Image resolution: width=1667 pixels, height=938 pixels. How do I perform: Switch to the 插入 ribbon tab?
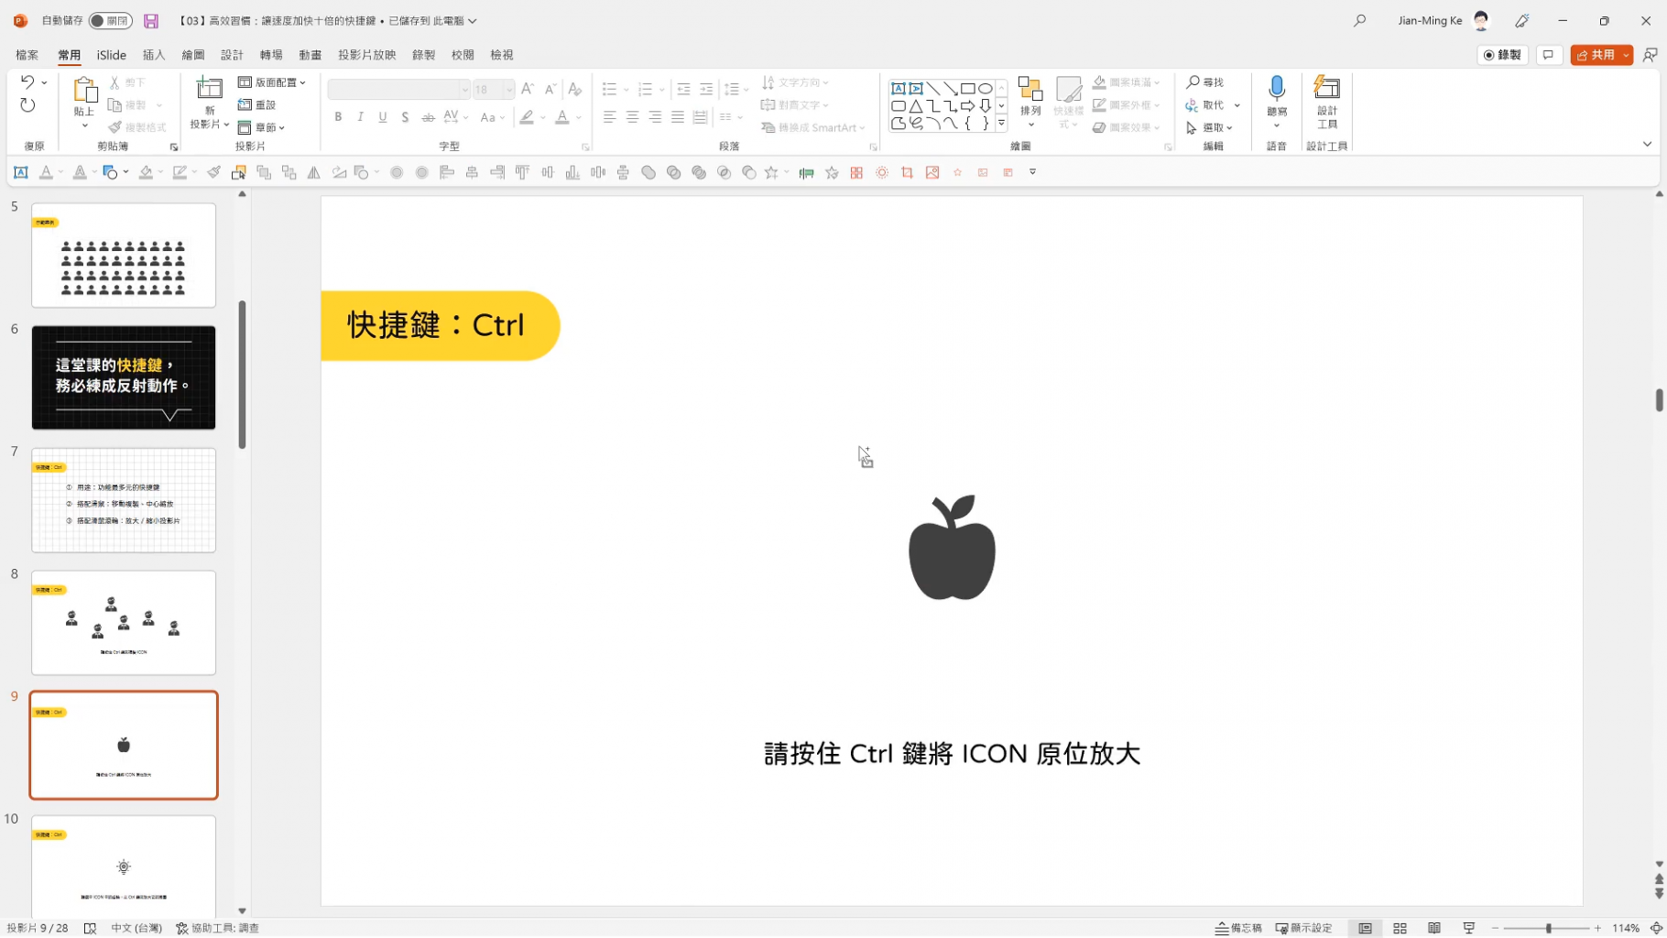click(154, 54)
